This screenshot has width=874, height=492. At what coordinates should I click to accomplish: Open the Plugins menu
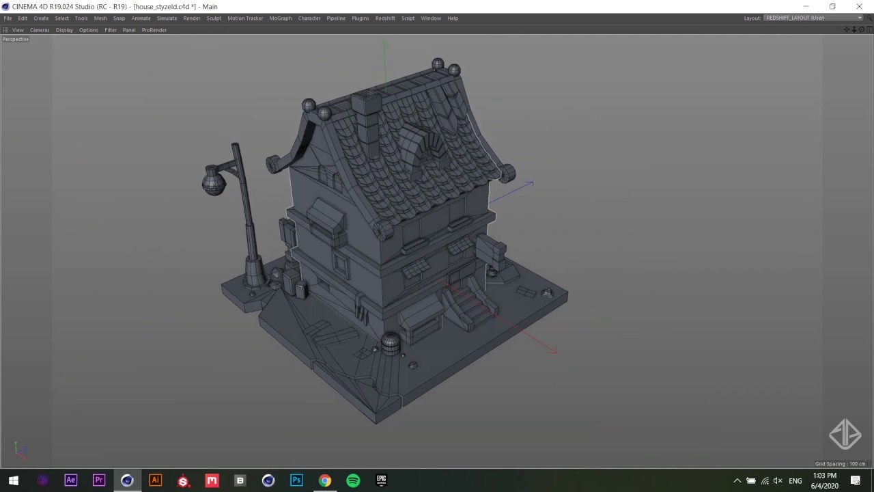coord(360,18)
